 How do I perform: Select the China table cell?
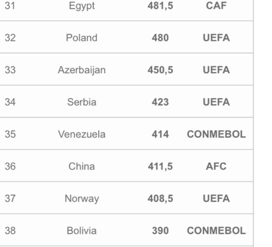(x=82, y=166)
